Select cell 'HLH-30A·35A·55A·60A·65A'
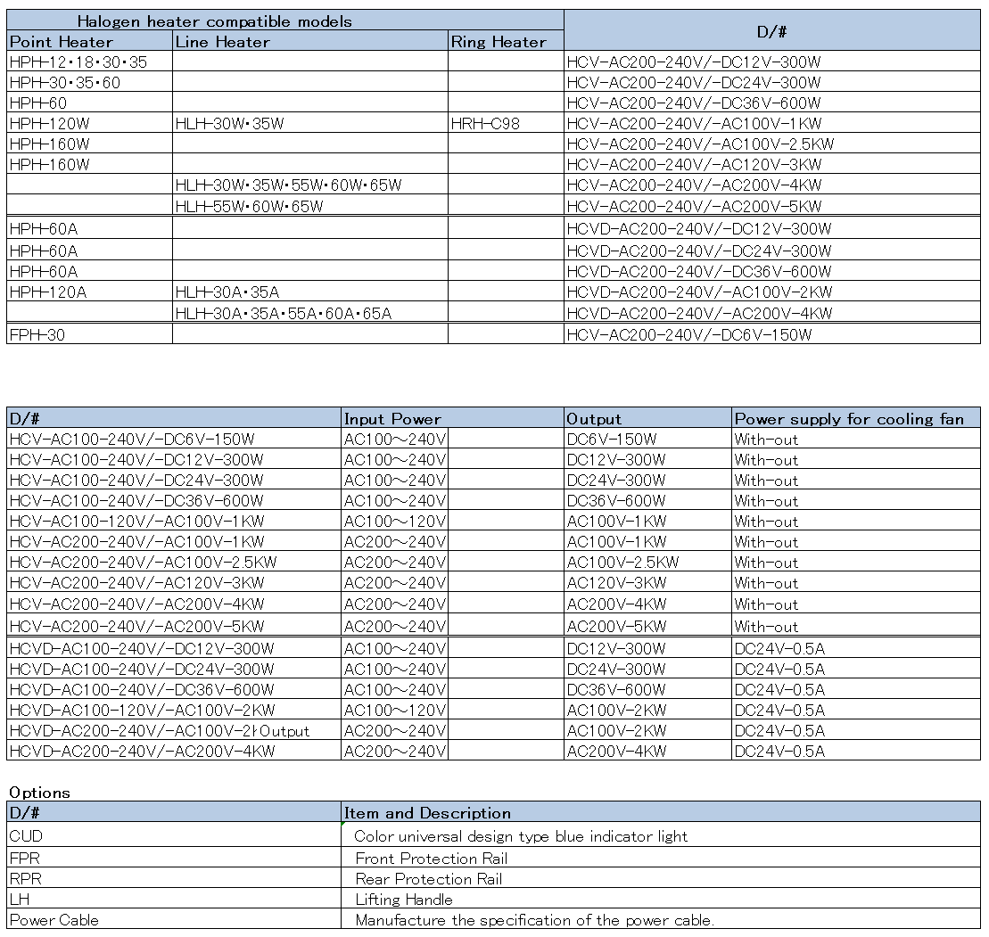Screen dimensions: 989x937 pyautogui.click(x=310, y=313)
